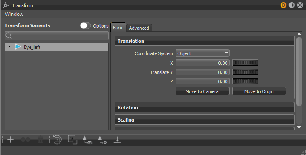This screenshot has height=155, width=306.
Task: Click the Translate Y value field
Action: click(202, 72)
